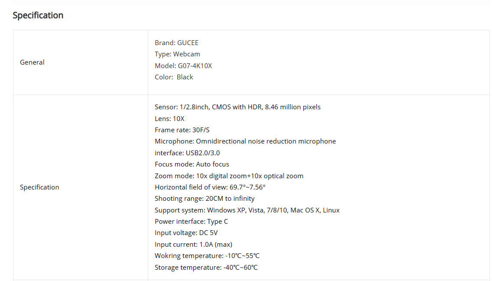Select the Shooting range line
This screenshot has width=492, height=281.
point(205,199)
